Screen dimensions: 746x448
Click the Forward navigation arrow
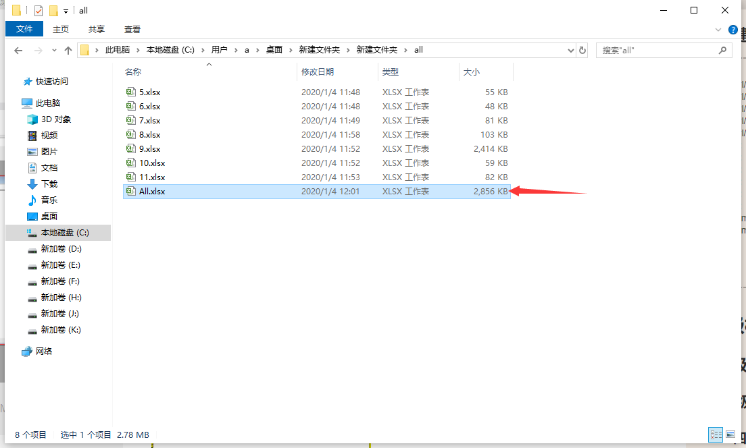pos(38,51)
